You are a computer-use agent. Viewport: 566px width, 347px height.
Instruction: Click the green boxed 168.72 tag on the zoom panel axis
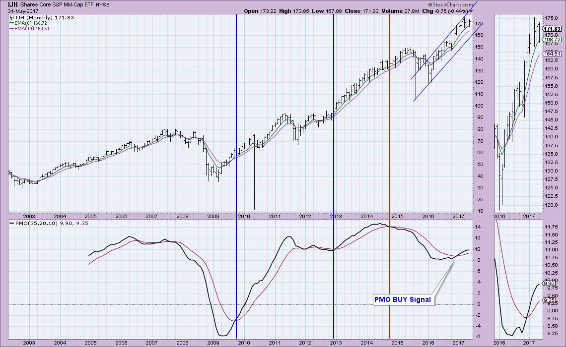click(x=552, y=39)
